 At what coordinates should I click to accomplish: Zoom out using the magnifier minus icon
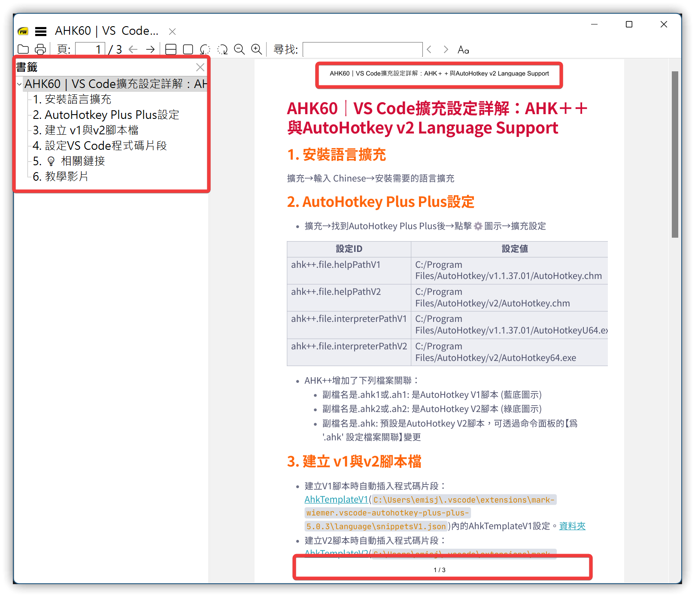pyautogui.click(x=240, y=49)
